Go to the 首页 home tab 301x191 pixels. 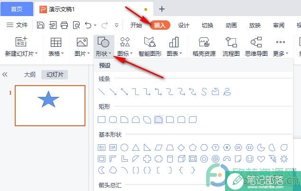point(17,9)
